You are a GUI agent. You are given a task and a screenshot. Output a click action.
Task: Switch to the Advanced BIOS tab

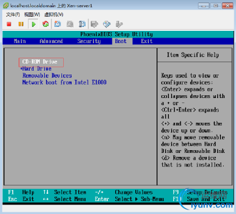tap(51, 41)
